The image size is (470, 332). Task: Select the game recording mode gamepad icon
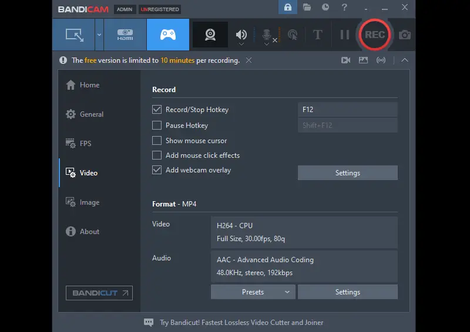[x=168, y=35]
